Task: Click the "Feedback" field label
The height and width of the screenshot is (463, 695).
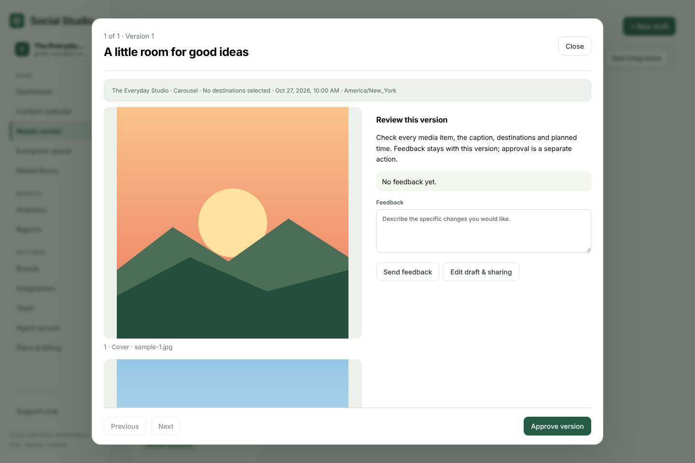Action: click(x=389, y=203)
